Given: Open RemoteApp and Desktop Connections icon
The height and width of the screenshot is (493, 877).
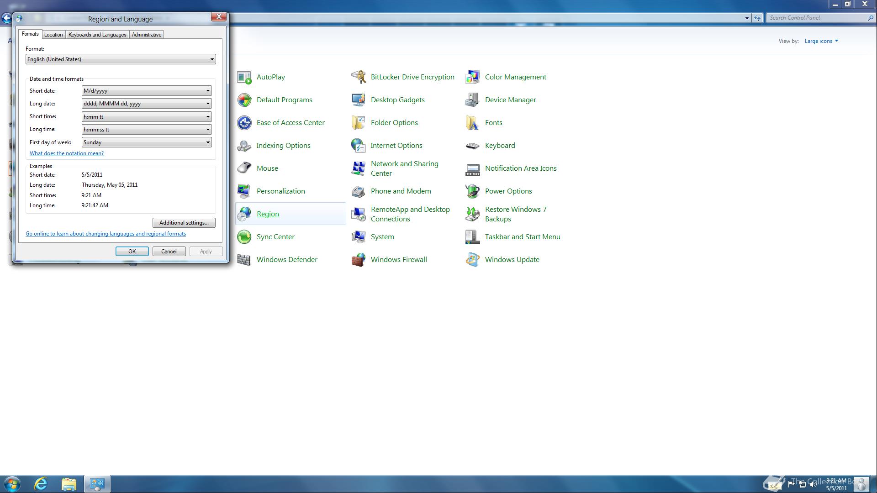Looking at the screenshot, I should pos(359,214).
